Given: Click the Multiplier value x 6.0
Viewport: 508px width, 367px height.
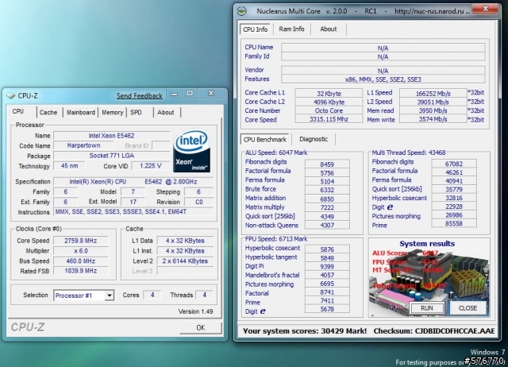Looking at the screenshot, I should click(x=81, y=251).
